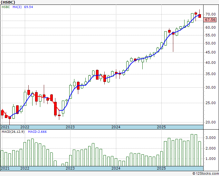
Task: Select the green HSBC legend label
Action: (6, 7)
